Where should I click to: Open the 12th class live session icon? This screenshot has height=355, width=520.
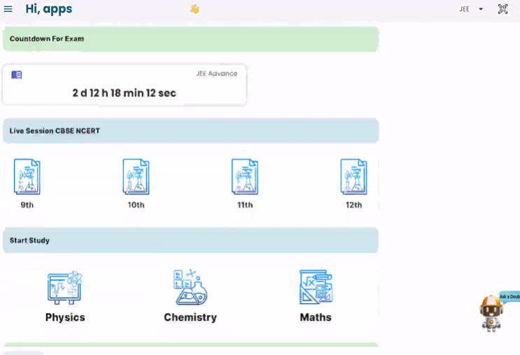tap(353, 177)
